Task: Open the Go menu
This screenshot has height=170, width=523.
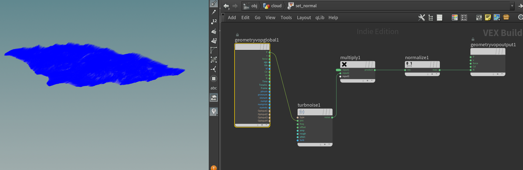Action: point(258,17)
